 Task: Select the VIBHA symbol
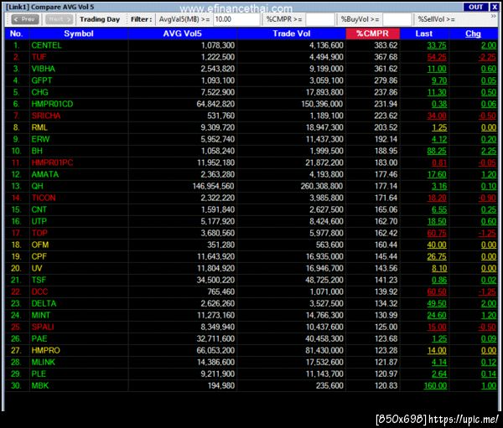tap(44, 69)
